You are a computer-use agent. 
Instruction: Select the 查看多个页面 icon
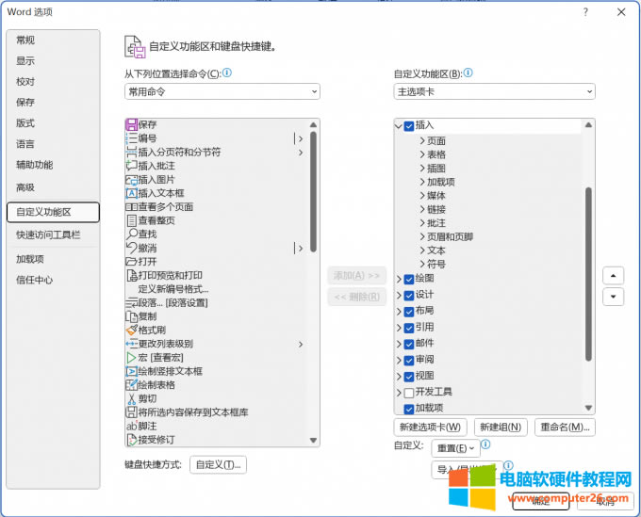132,207
